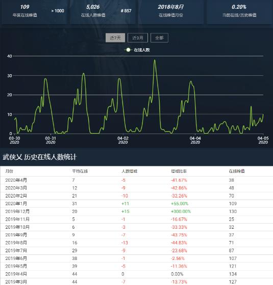This screenshot has width=273, height=285.
Task: Click the # 857 rank label
Action: click(x=126, y=11)
